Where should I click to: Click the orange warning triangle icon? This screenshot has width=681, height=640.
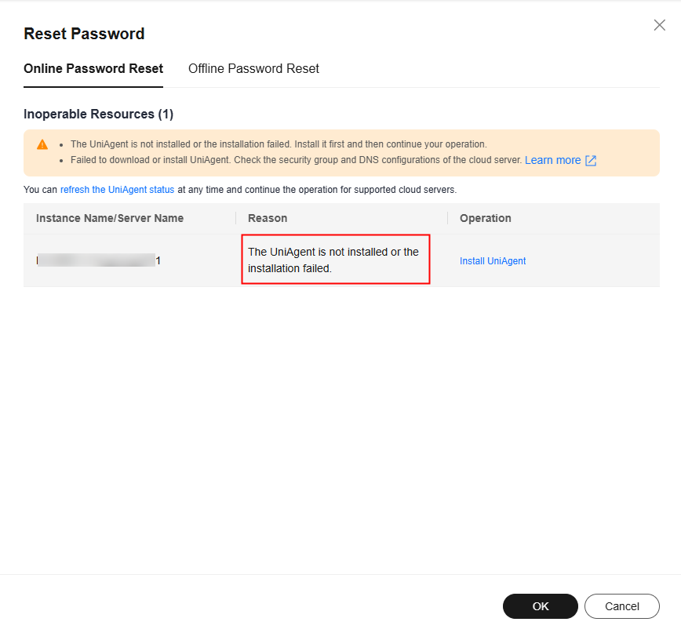(42, 144)
